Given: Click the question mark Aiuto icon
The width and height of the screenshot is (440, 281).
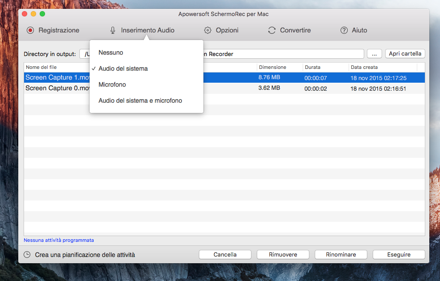Looking at the screenshot, I should pyautogui.click(x=344, y=30).
